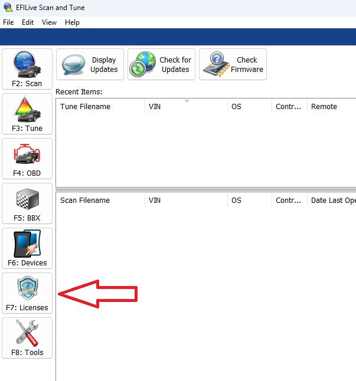This screenshot has height=381, width=356.
Task: Click the Display Updates button
Action: (90, 64)
